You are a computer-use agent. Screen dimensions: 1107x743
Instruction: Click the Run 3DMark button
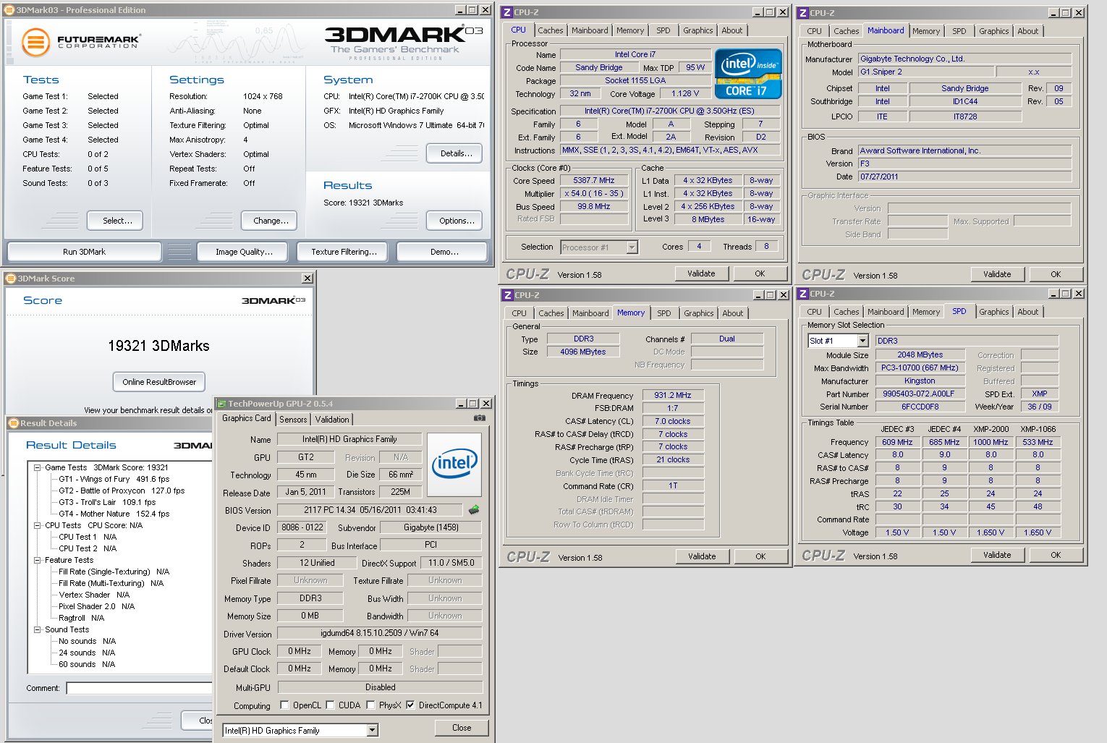[x=84, y=252]
